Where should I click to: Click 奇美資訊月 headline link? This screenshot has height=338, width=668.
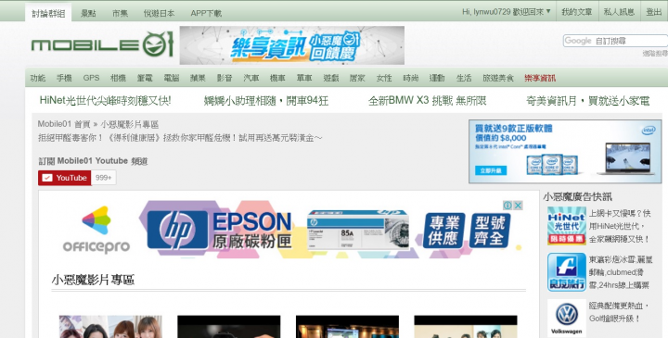[588, 100]
